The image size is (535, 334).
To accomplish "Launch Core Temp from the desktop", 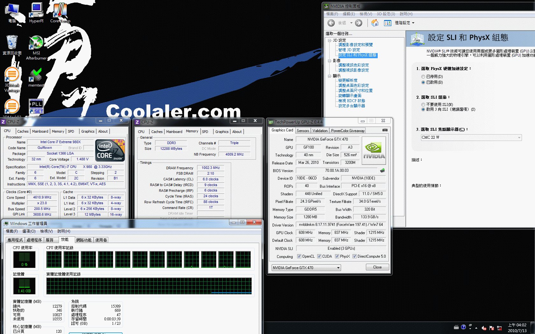I will point(60,13).
